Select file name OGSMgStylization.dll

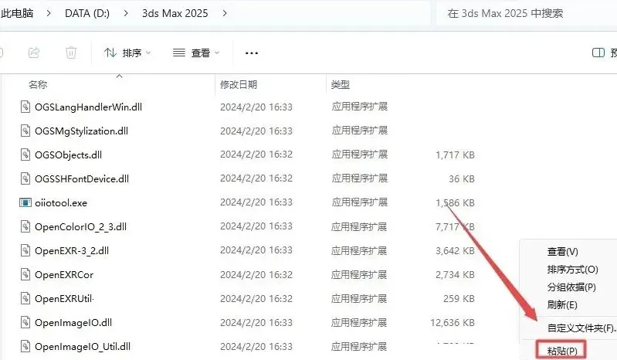[81, 131]
